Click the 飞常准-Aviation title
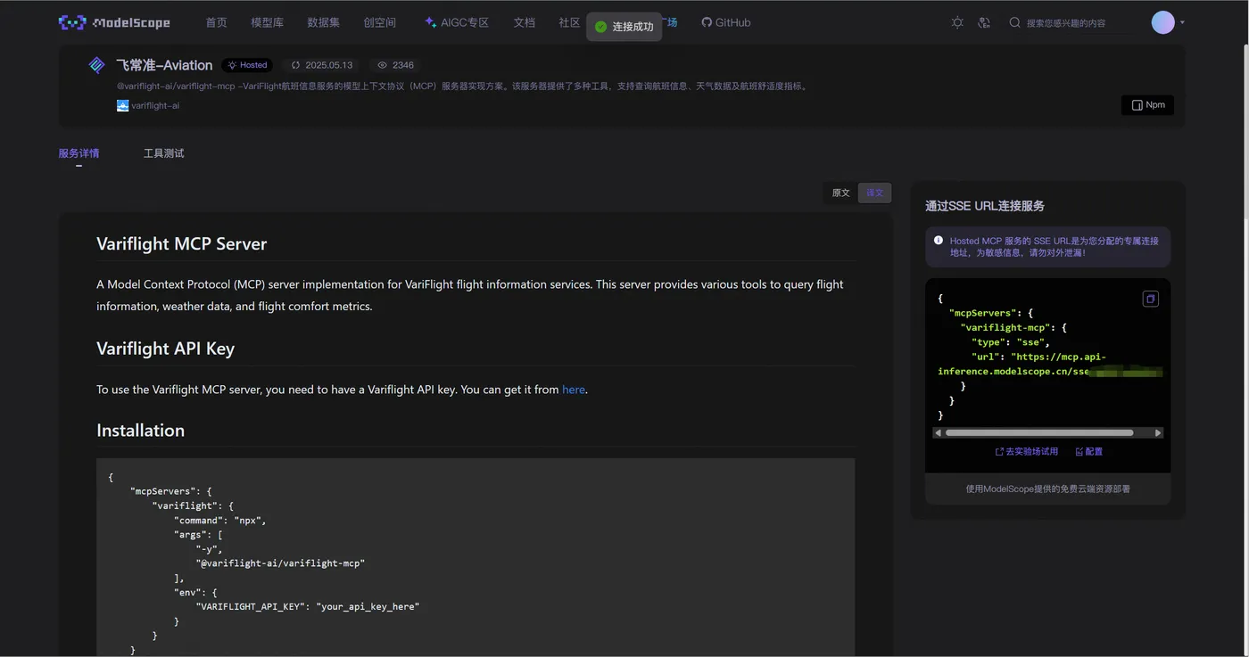 tap(164, 65)
